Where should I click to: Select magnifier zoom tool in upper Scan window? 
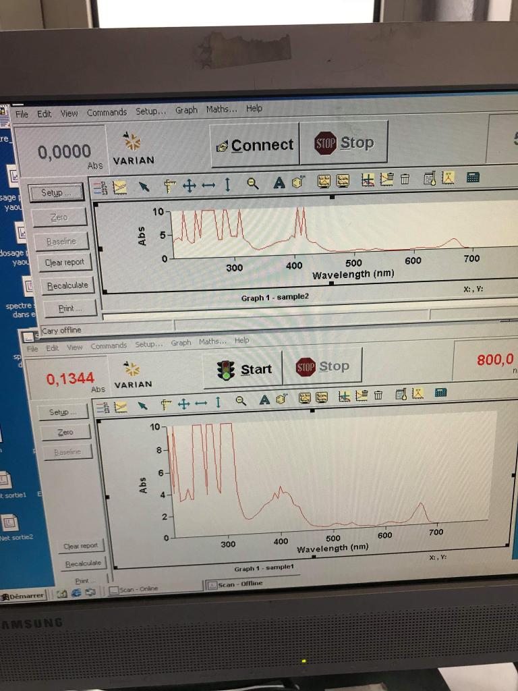pos(253,184)
